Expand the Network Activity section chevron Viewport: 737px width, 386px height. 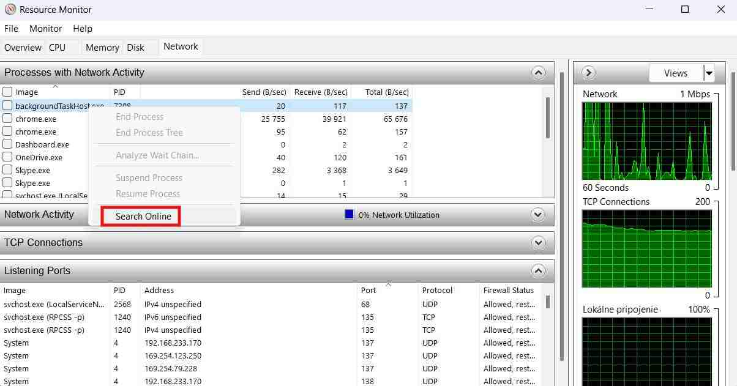[x=538, y=215]
